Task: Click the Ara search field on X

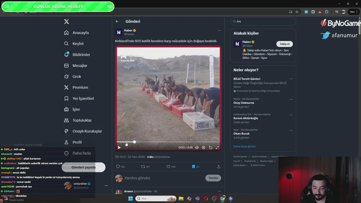Action: [x=263, y=21]
